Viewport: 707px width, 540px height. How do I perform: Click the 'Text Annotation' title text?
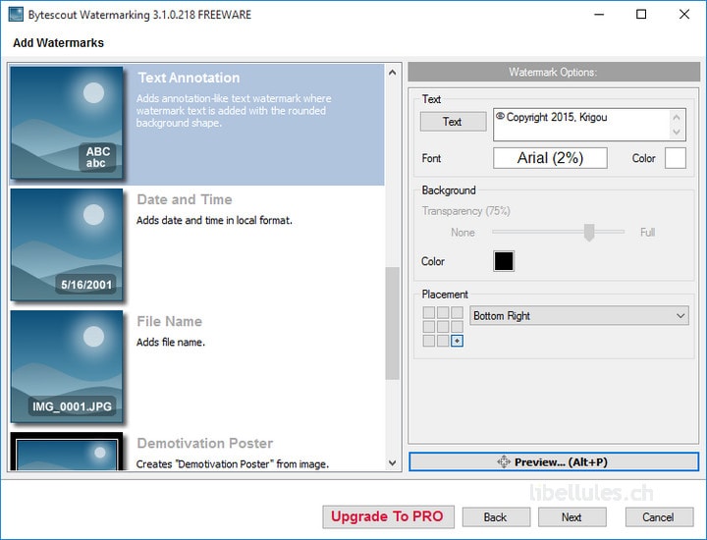[189, 78]
